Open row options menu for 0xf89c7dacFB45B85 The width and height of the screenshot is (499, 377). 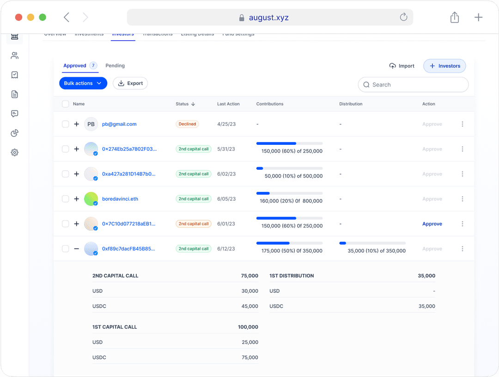pyautogui.click(x=462, y=248)
